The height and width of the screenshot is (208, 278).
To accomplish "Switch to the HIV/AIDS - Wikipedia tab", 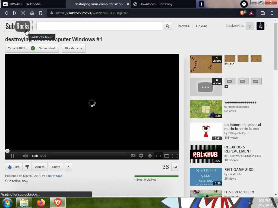I will click(x=33, y=4).
